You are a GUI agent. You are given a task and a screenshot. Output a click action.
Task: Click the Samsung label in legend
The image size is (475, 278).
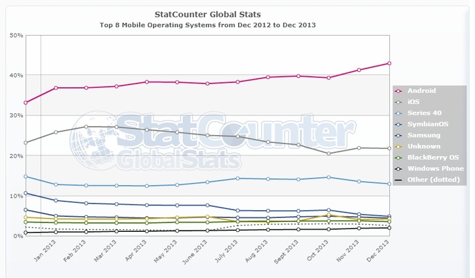coord(424,134)
